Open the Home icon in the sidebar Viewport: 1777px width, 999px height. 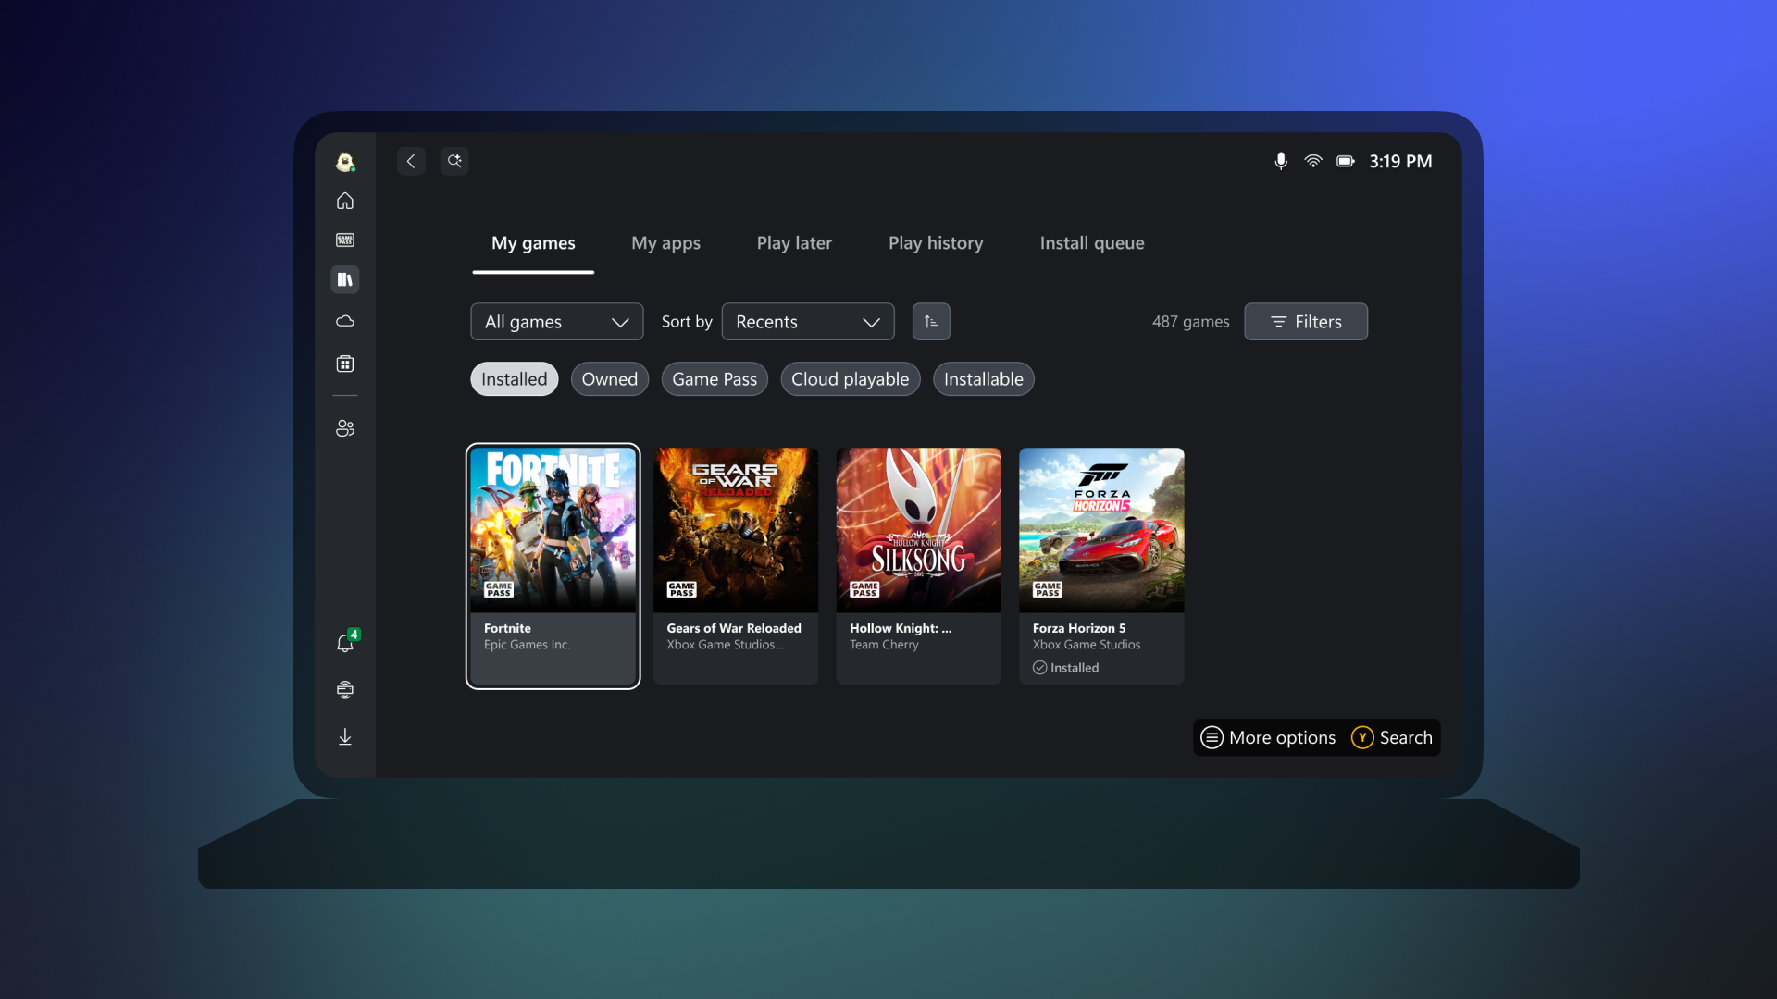[x=344, y=201]
